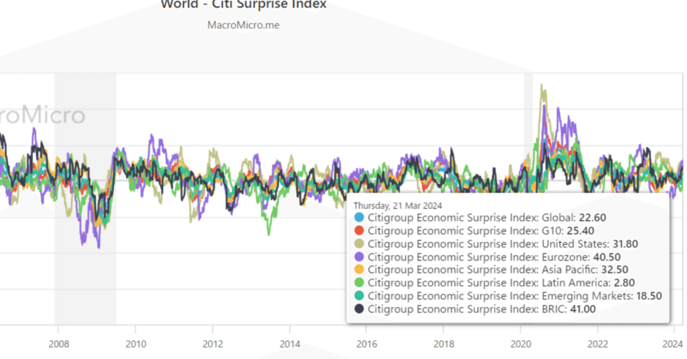Click the Eurozone series label in tooltip
Viewport: 687px width, 359px height.
479,257
